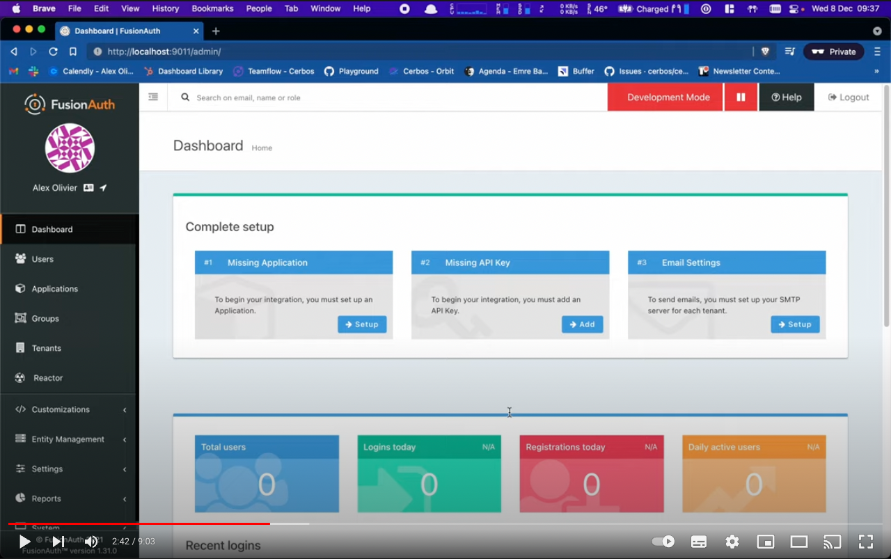Enable miniplayer mode
This screenshot has height=559, width=891.
[766, 541]
